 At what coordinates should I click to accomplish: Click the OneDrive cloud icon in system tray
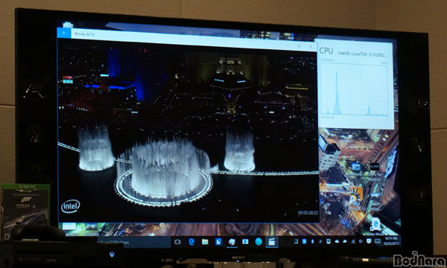coord(337,241)
